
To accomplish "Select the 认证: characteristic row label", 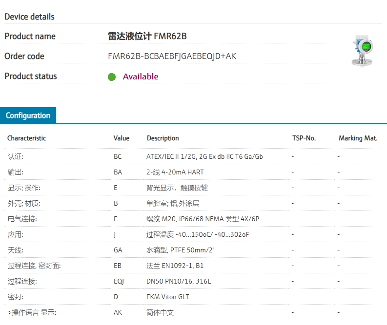I will [16, 156].
